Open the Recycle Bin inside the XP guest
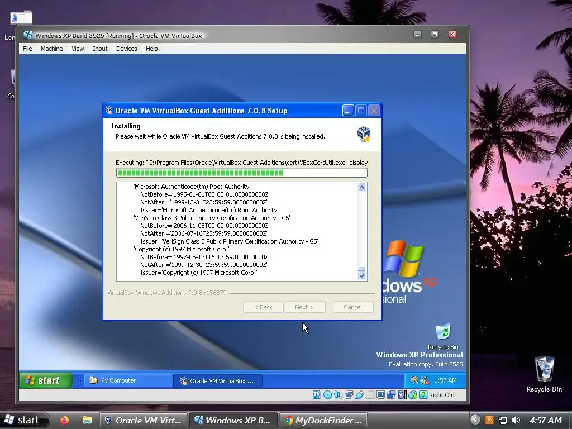The width and height of the screenshot is (572, 429). [x=443, y=336]
